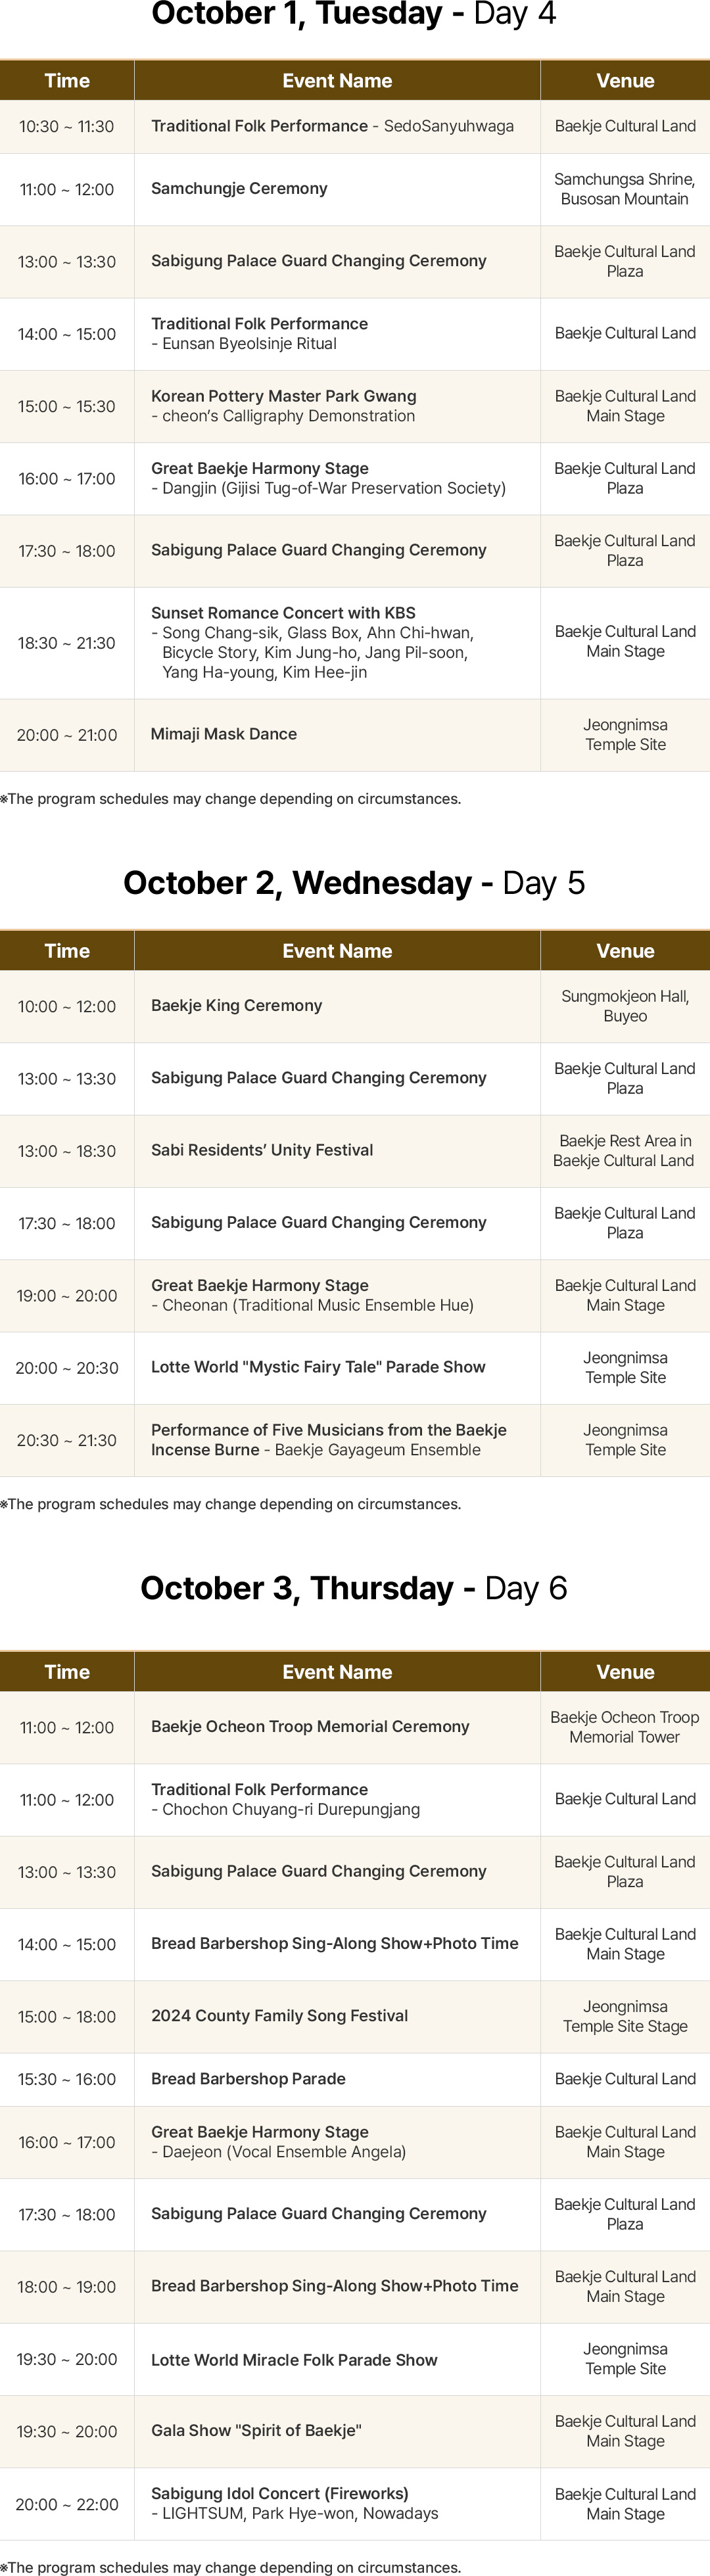Click the October 3, Thursday heading
Image resolution: width=710 pixels, height=2576 pixels.
click(354, 1588)
